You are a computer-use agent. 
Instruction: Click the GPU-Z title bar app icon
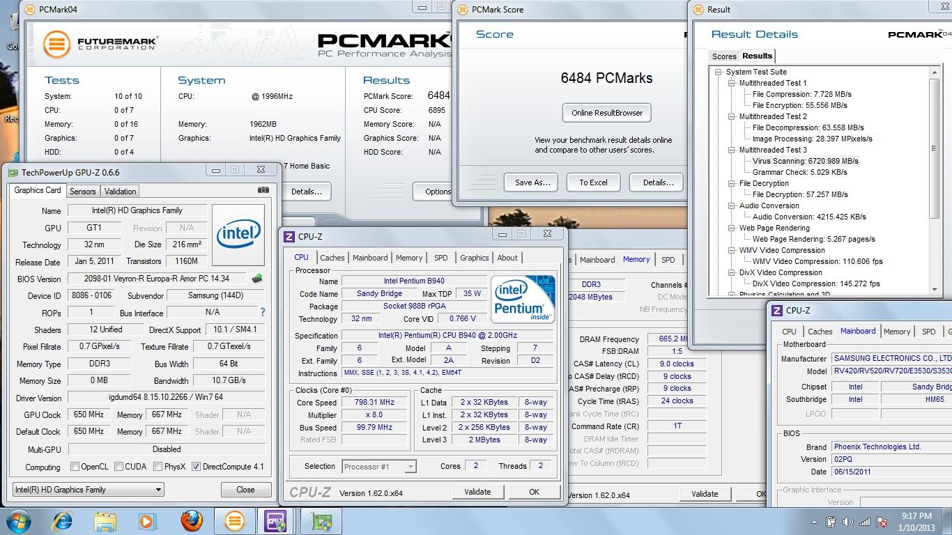13,172
